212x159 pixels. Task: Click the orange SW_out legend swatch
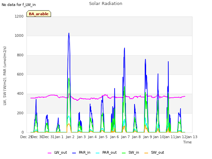click(x=146, y=153)
